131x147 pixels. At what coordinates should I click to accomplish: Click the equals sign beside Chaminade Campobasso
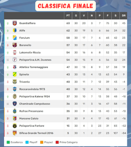tap(8, 104)
